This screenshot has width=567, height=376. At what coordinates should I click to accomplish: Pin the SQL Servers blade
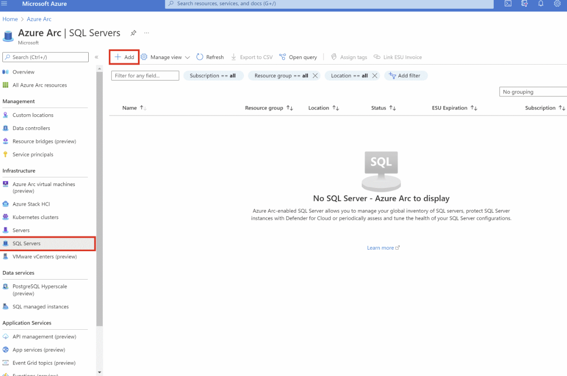(x=134, y=33)
